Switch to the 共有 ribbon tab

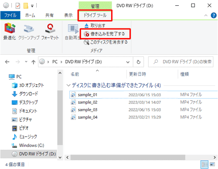(49, 15)
